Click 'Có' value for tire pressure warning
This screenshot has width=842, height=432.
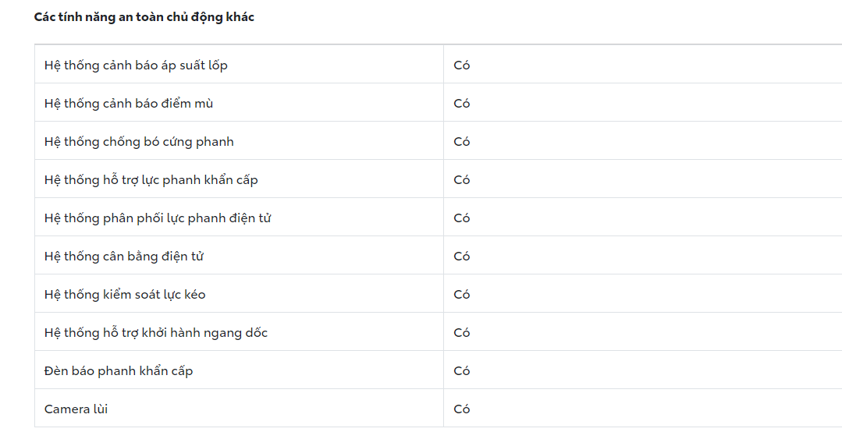[x=462, y=66]
